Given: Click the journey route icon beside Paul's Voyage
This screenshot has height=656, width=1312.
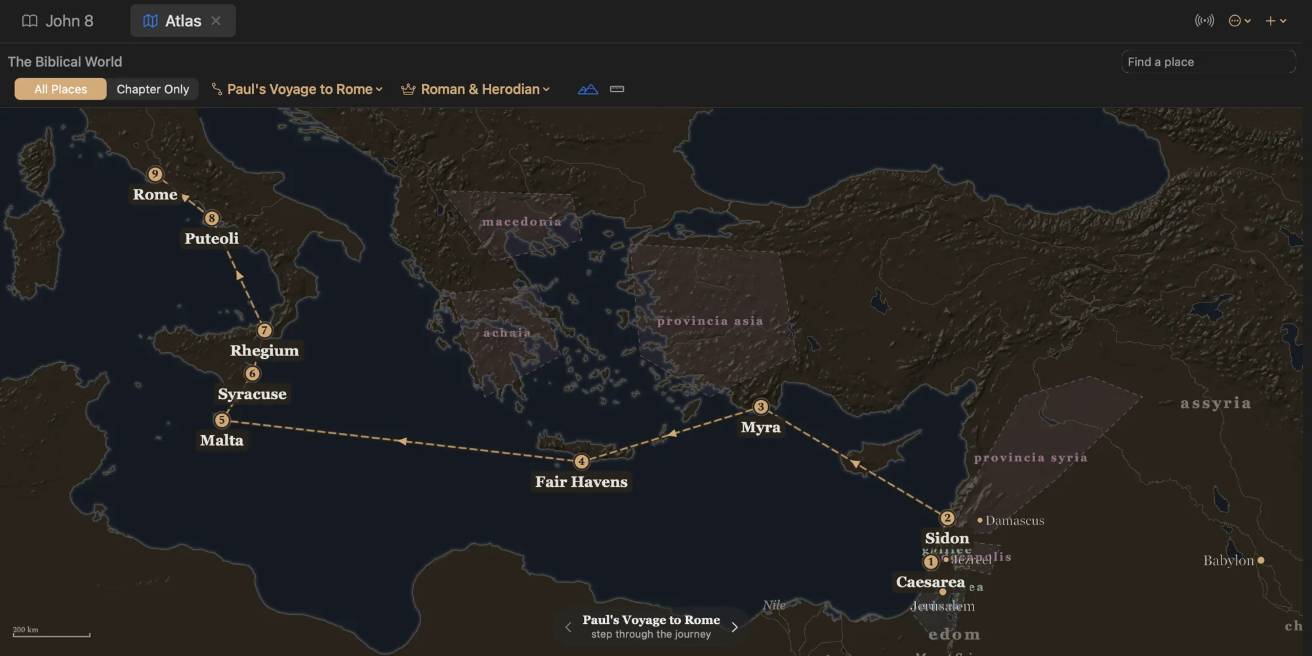Looking at the screenshot, I should 216,89.
